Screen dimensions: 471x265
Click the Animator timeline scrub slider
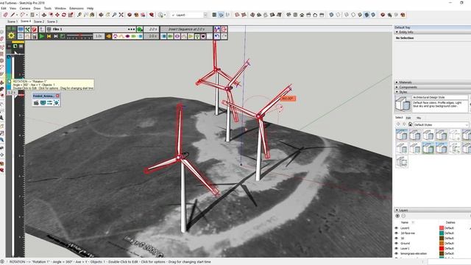79,36
